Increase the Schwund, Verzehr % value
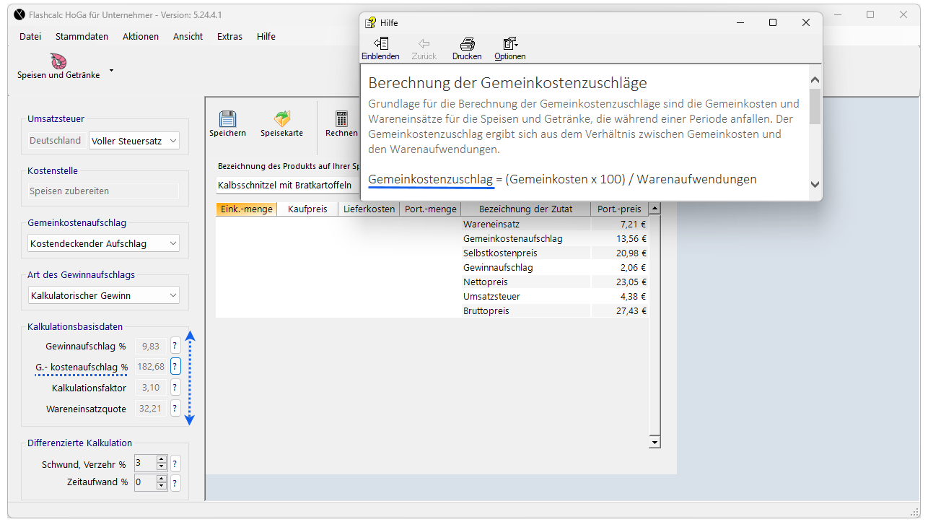Image resolution: width=928 pixels, height=522 pixels. click(x=162, y=459)
